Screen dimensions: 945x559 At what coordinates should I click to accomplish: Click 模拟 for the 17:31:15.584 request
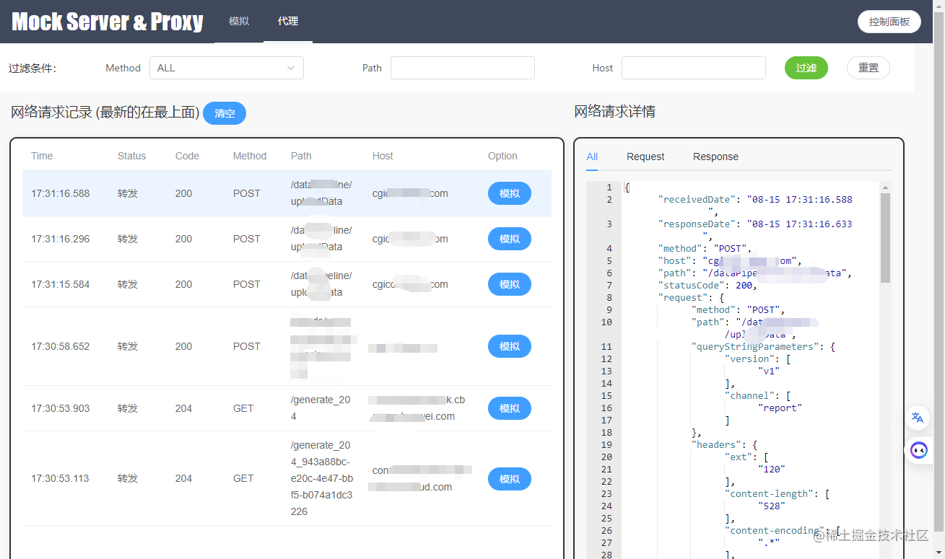tap(510, 284)
